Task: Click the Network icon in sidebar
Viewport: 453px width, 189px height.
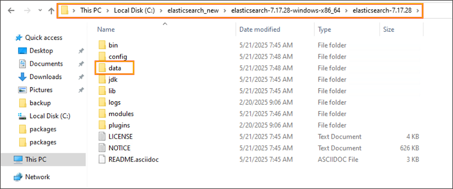Action: click(x=18, y=177)
